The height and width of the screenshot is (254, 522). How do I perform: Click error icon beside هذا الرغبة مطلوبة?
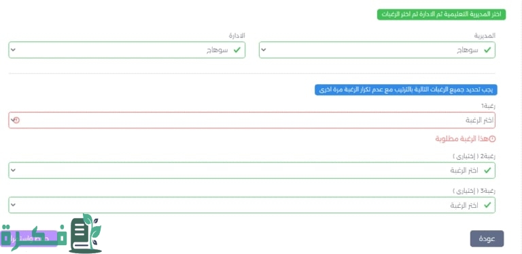[493, 139]
